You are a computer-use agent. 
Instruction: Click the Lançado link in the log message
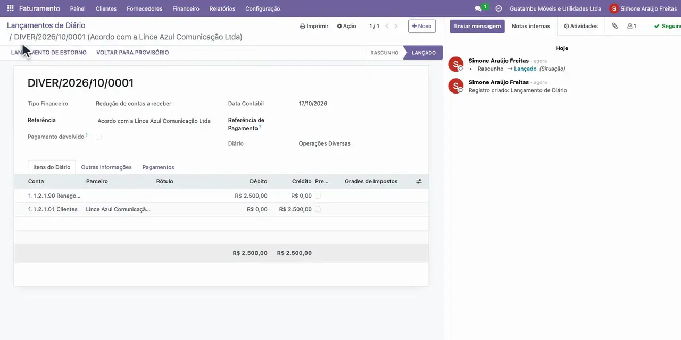point(525,69)
